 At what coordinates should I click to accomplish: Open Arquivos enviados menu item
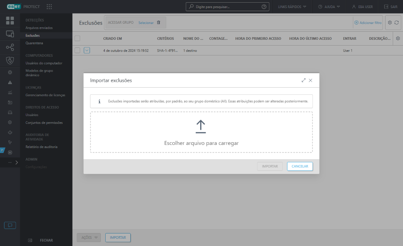[39, 28]
